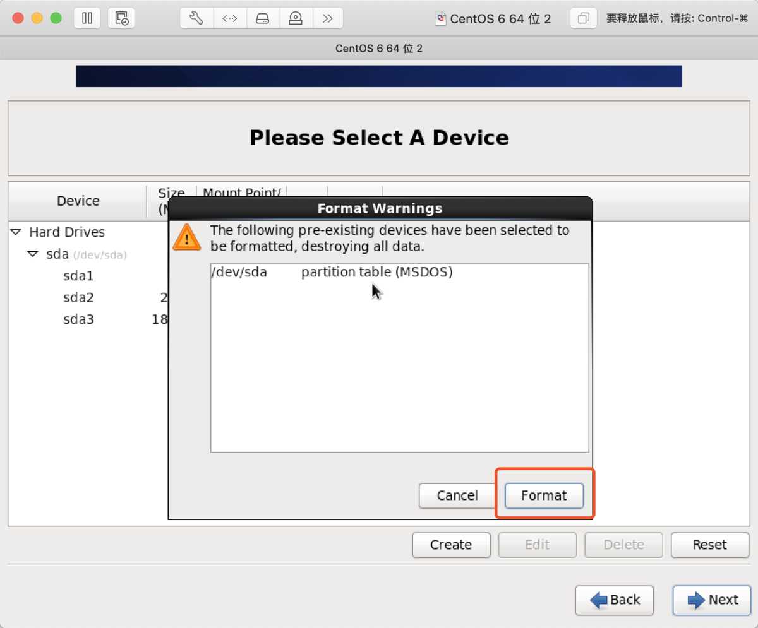The height and width of the screenshot is (628, 758).
Task: Click the CentOS VM document icon
Action: click(x=440, y=18)
